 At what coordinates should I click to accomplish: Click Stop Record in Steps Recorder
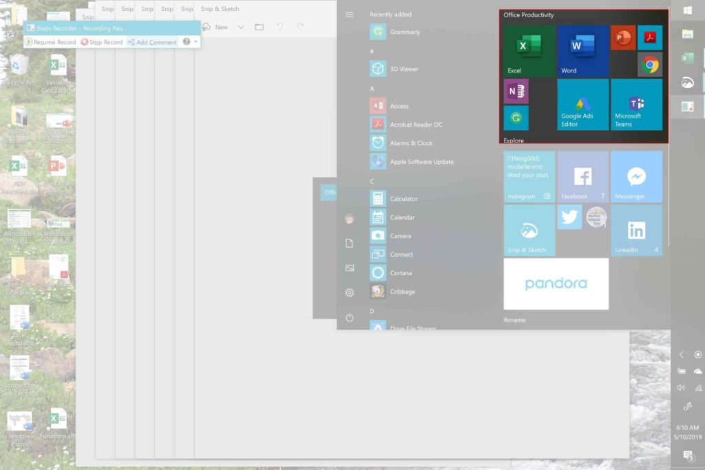click(102, 42)
